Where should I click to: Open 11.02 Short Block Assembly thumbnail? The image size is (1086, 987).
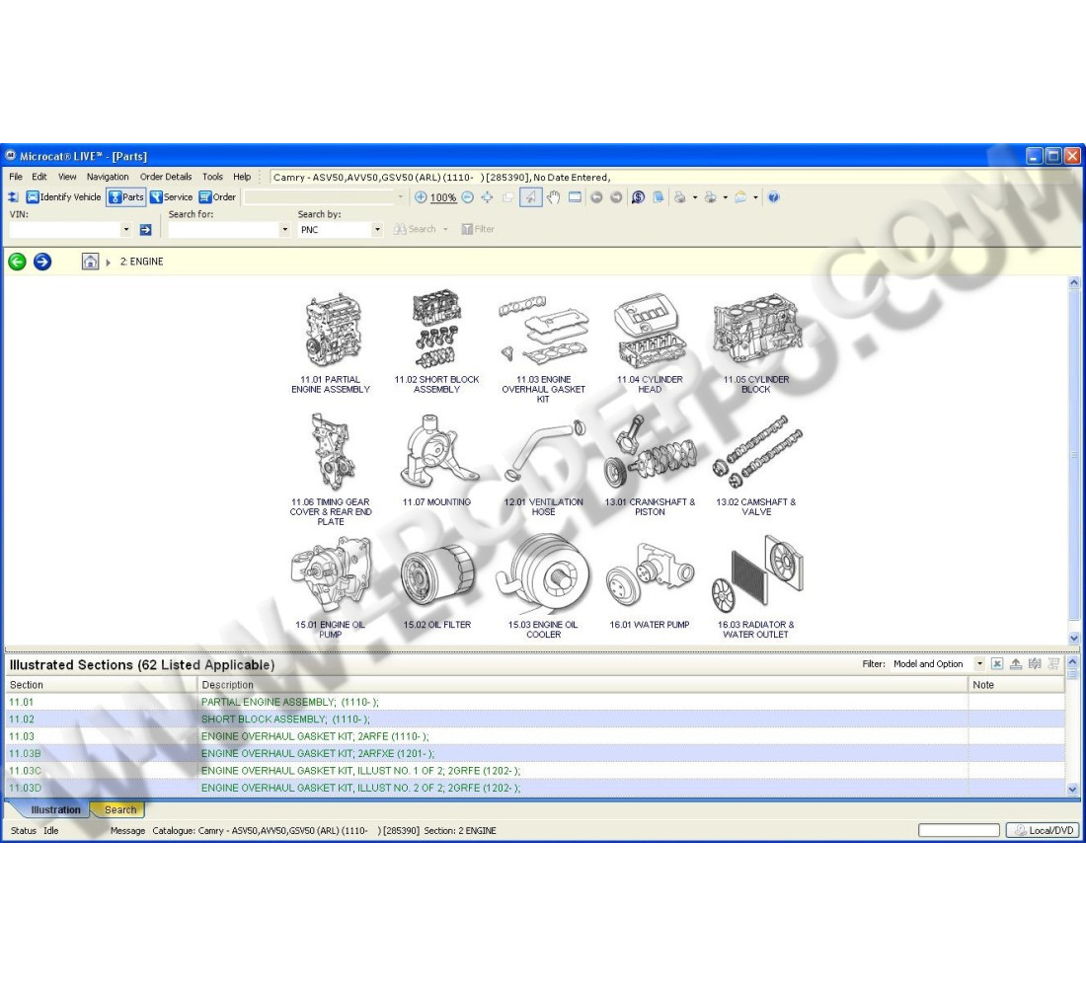[437, 342]
